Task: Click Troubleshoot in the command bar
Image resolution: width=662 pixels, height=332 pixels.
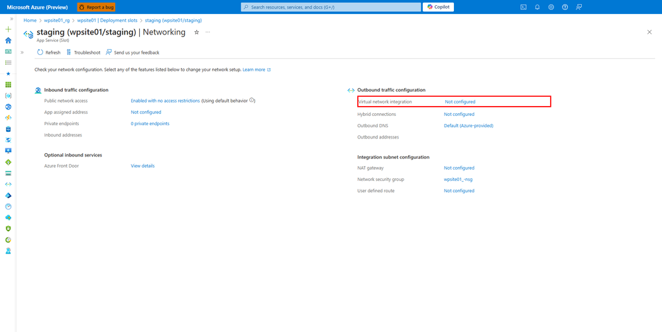Action: (83, 52)
